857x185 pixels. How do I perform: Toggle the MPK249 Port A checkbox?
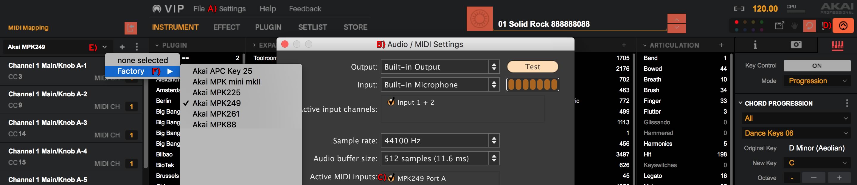tap(391, 178)
